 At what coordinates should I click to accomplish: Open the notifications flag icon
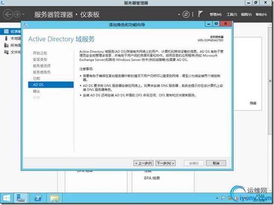point(200,14)
